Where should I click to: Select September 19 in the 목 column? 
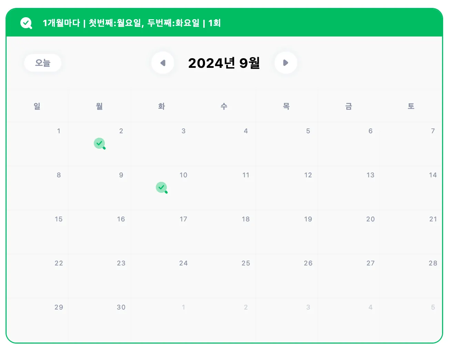click(286, 232)
